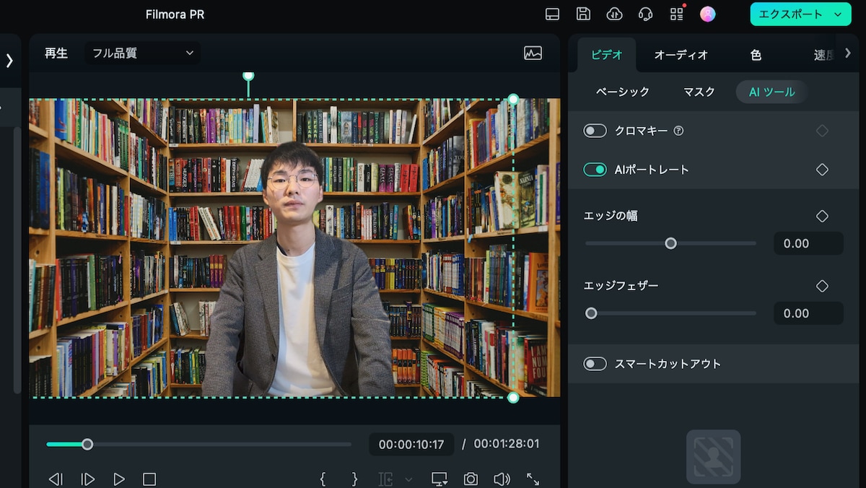Image resolution: width=866 pixels, height=488 pixels.
Task: Click the plugin grid icon with red notification
Action: tap(676, 14)
